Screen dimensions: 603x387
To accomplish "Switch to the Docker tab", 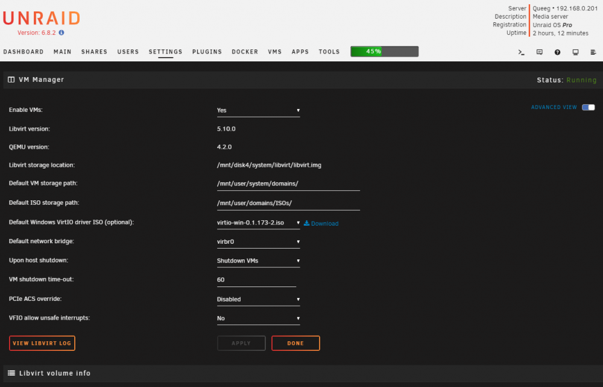I will click(245, 52).
